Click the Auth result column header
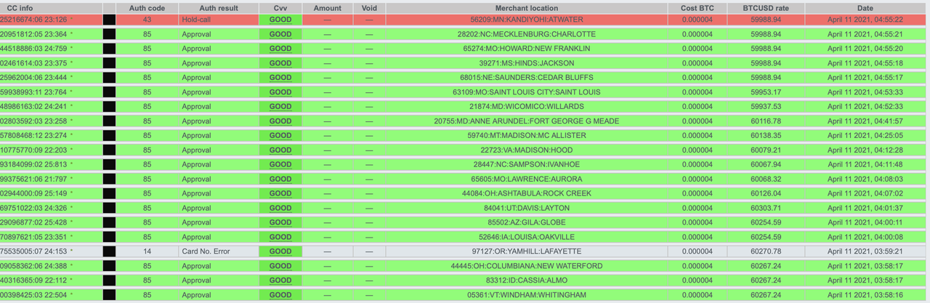Screen dimensions: 930x303 (x=218, y=8)
